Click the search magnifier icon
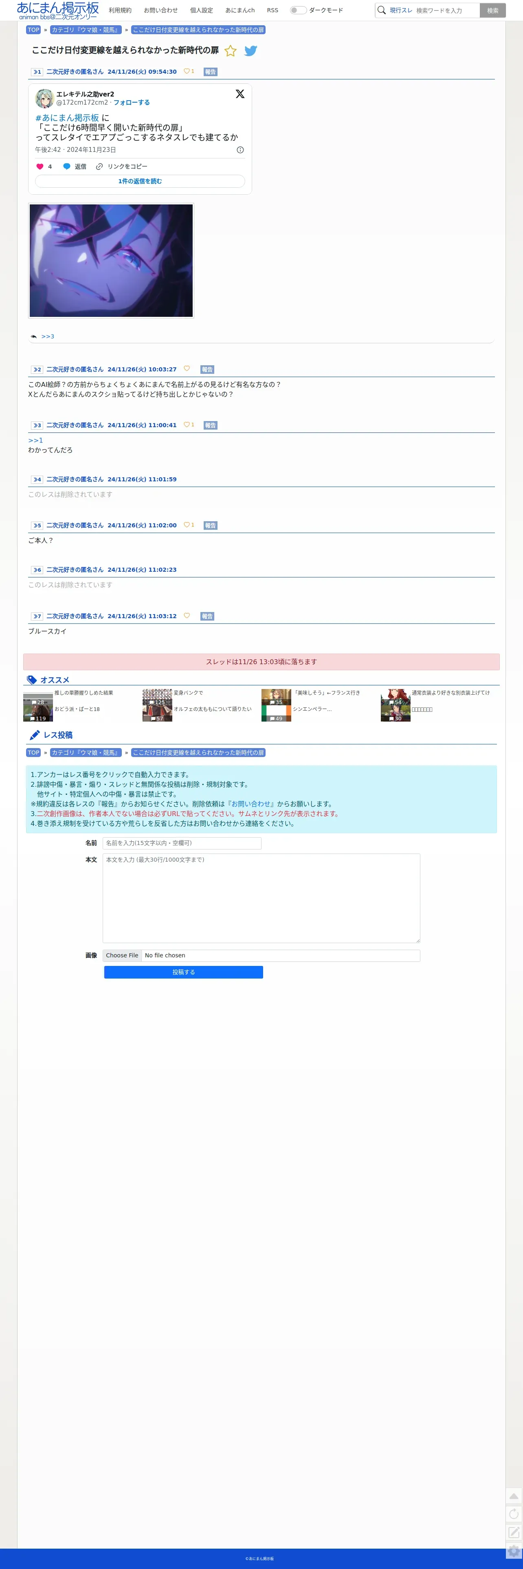 click(x=382, y=10)
